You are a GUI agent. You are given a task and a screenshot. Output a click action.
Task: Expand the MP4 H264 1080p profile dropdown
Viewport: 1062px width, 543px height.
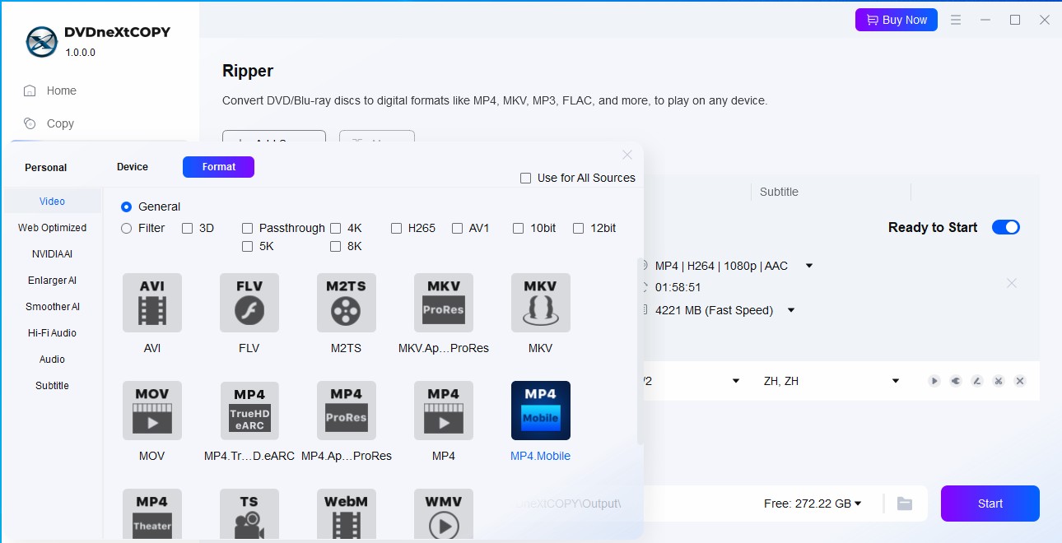point(809,266)
